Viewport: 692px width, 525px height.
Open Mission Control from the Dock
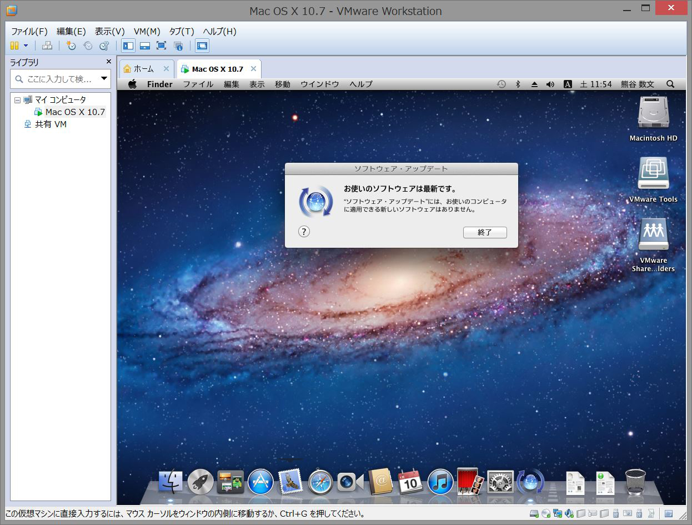pos(230,482)
